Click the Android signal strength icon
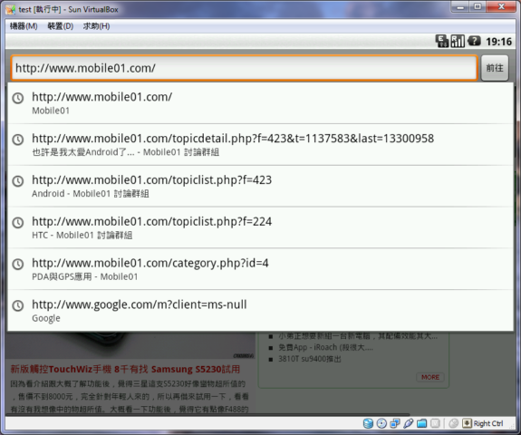This screenshot has height=435, width=521. point(458,41)
